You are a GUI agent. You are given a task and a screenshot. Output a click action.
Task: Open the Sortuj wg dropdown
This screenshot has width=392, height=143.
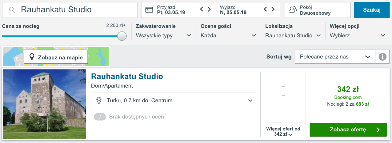click(x=335, y=57)
